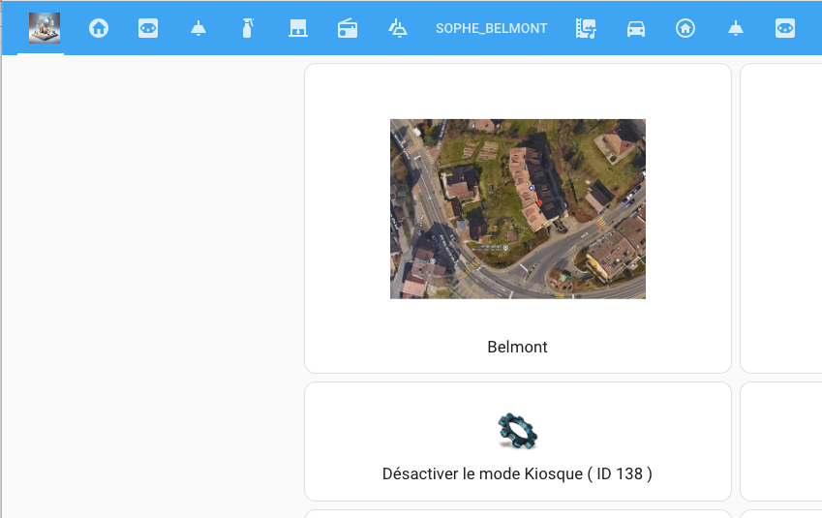Viewport: 822px width, 518px height.
Task: Select the outlined home circle tab
Action: (685, 28)
